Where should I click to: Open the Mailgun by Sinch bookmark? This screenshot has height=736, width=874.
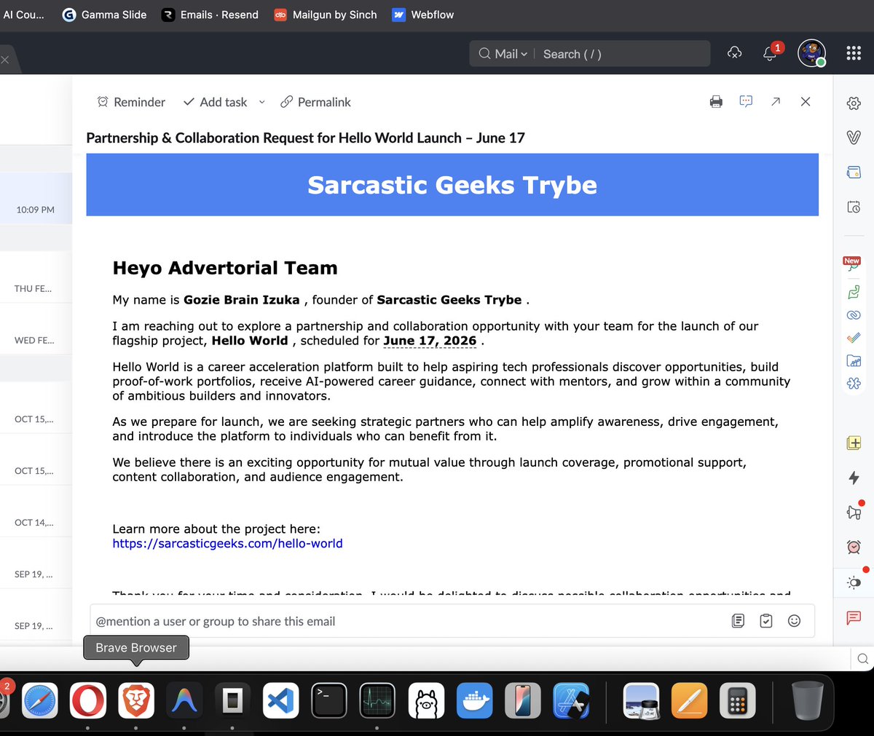tap(325, 15)
